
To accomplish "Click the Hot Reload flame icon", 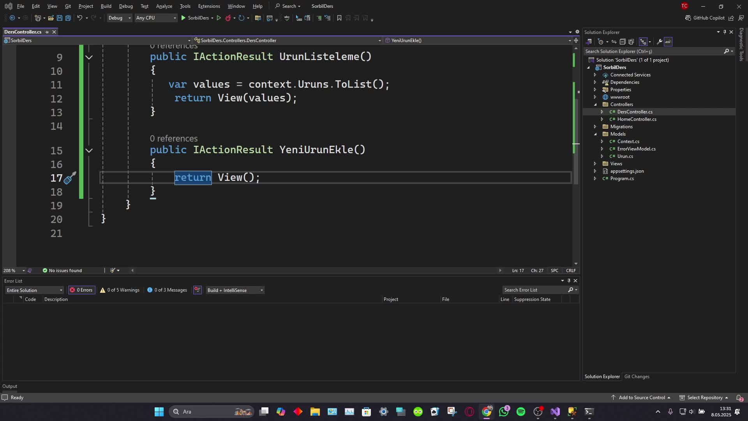I will (x=228, y=18).
